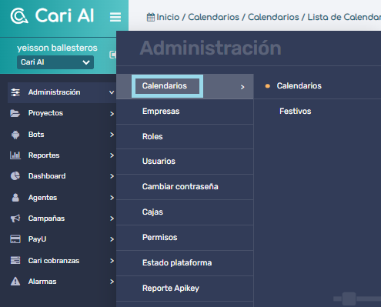
Task: Click the PayU credit card icon
Action: (x=15, y=239)
